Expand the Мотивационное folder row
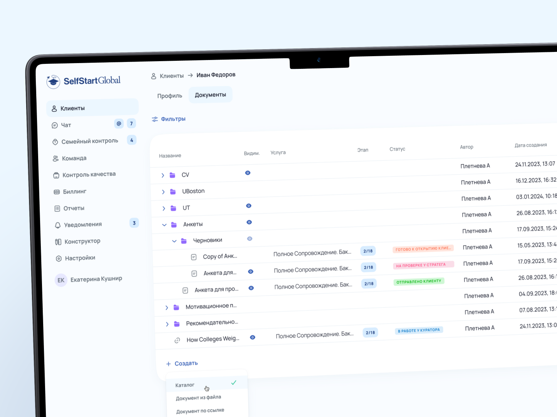 pyautogui.click(x=167, y=308)
